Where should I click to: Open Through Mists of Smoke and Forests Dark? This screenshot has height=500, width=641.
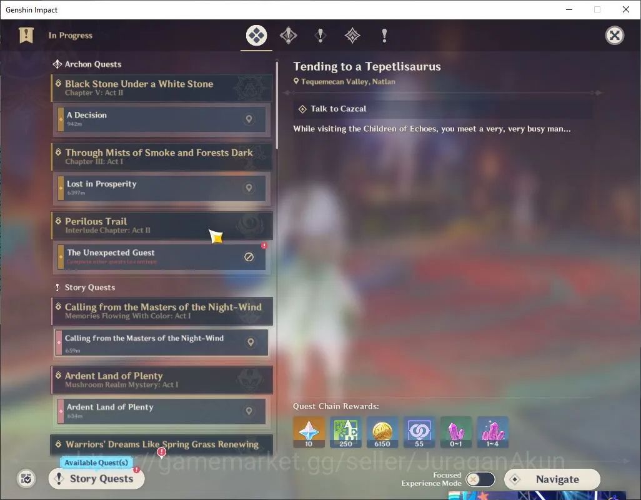[x=162, y=157]
